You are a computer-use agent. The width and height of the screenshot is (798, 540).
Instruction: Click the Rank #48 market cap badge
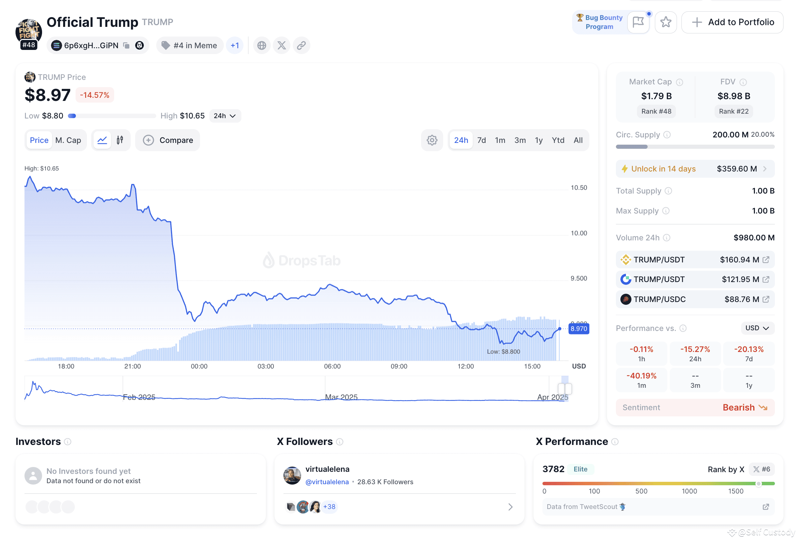[656, 111]
